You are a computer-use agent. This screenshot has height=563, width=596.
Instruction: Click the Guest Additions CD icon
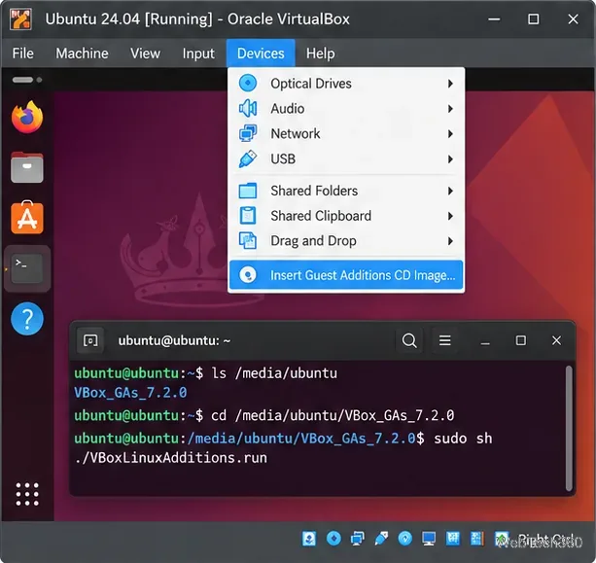[248, 275]
